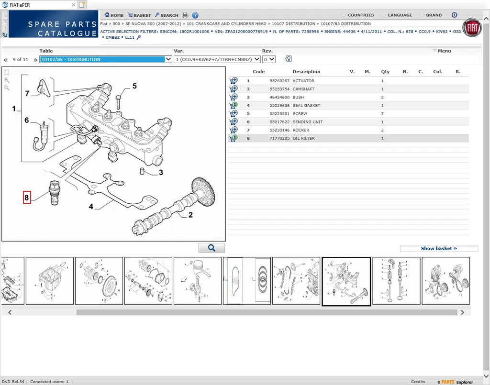Click callout number 8 in the diagram
490x385 pixels.
(x=27, y=197)
